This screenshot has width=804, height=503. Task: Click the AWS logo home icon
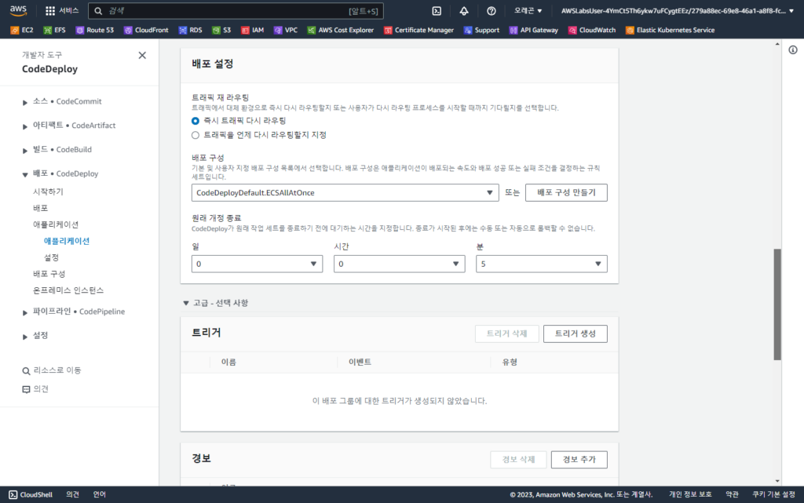[19, 11]
